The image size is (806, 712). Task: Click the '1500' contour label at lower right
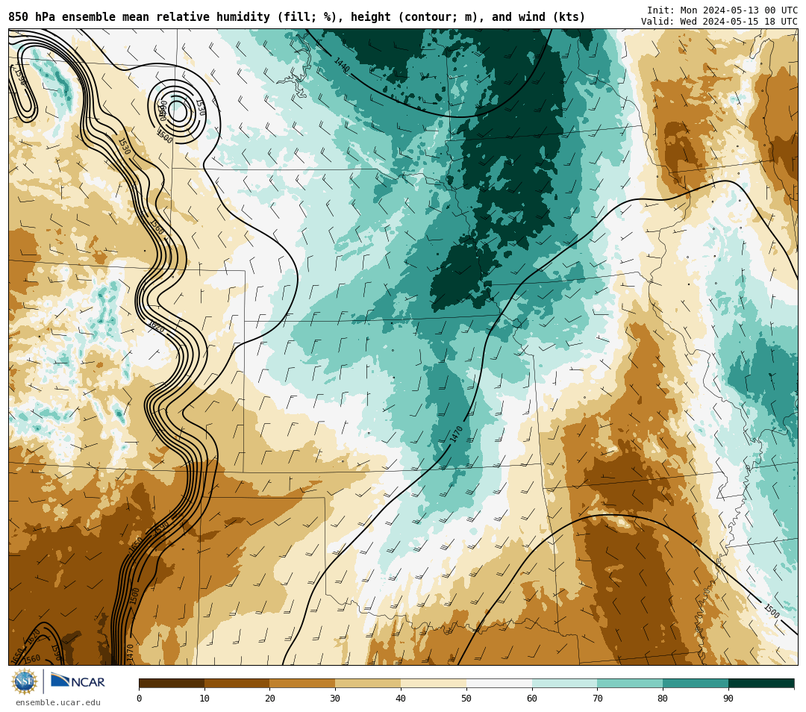772,610
